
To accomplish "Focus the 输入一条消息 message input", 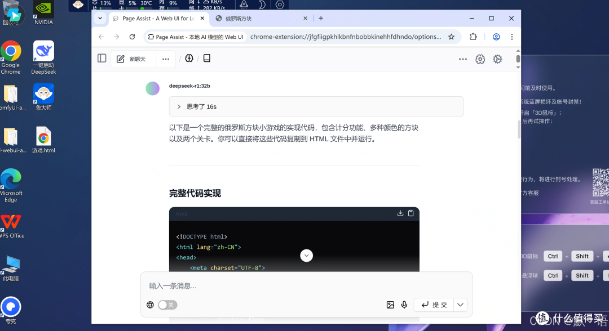I will 306,285.
